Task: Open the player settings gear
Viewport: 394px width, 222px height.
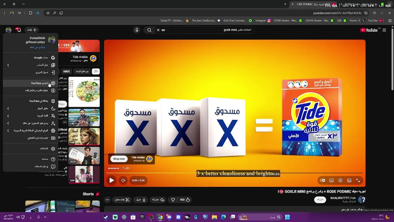Action: (340, 180)
